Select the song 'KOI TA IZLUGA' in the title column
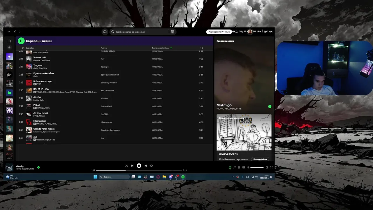This screenshot has width=373, height=210. [41, 89]
